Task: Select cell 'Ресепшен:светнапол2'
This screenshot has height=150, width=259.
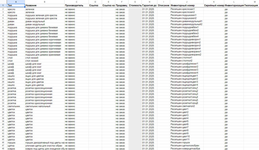Action: pyautogui.click(x=187, y=106)
